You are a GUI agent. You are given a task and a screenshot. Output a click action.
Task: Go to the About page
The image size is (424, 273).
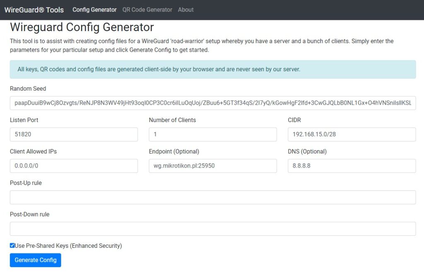click(185, 10)
